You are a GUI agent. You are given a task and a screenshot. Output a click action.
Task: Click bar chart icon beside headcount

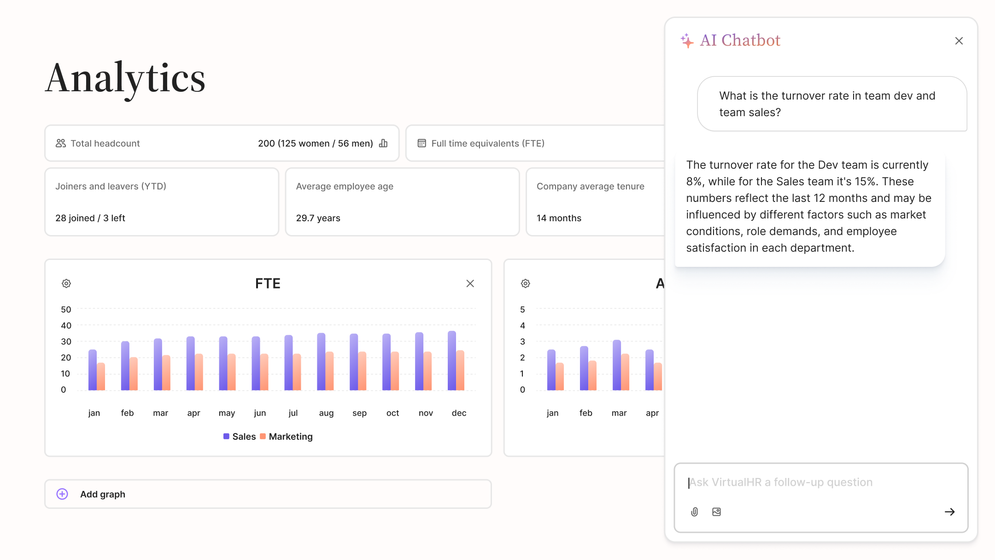coord(383,143)
